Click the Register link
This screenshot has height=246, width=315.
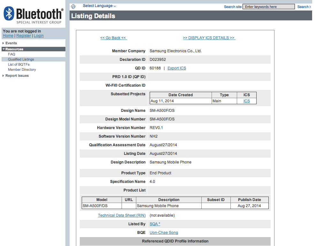coord(24,36)
